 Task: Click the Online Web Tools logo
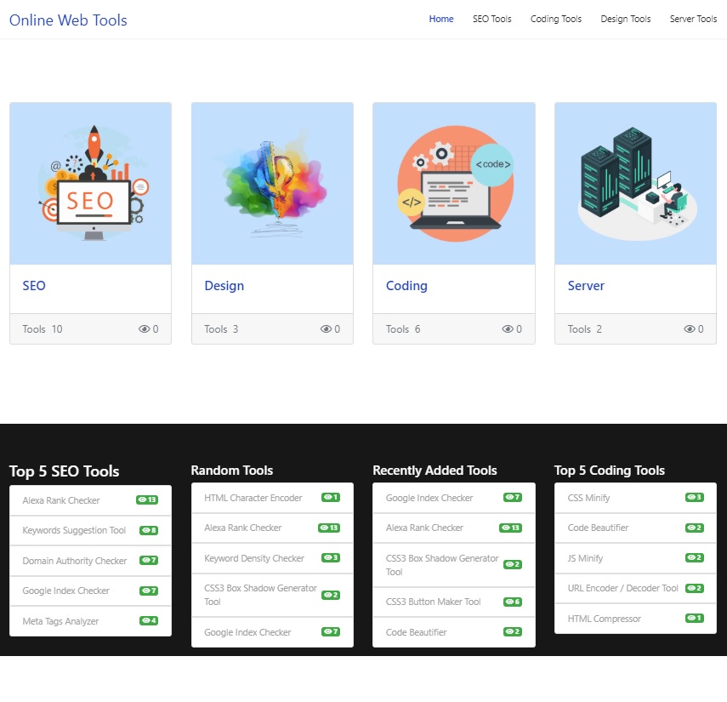tap(67, 20)
